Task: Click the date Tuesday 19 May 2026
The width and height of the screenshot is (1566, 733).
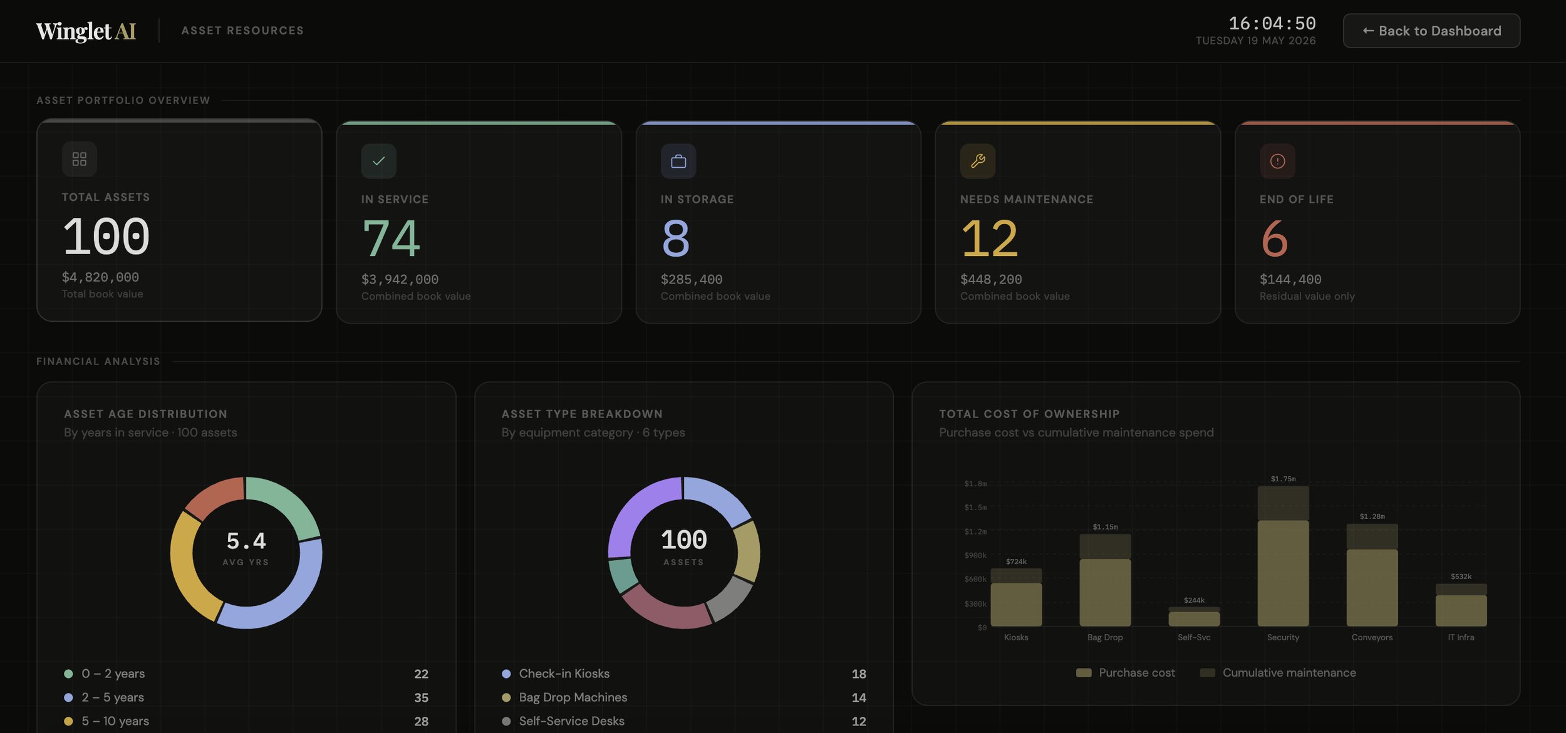Action: click(1255, 41)
